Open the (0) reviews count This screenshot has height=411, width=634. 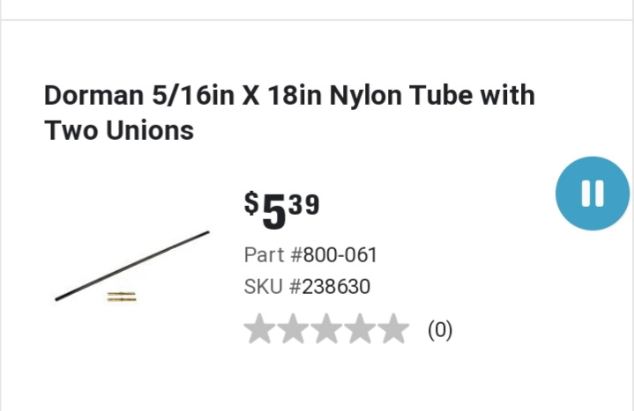tap(440, 331)
